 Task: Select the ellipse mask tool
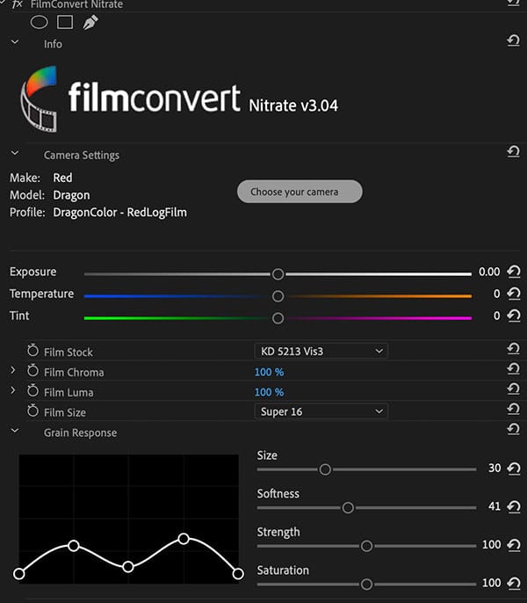39,22
